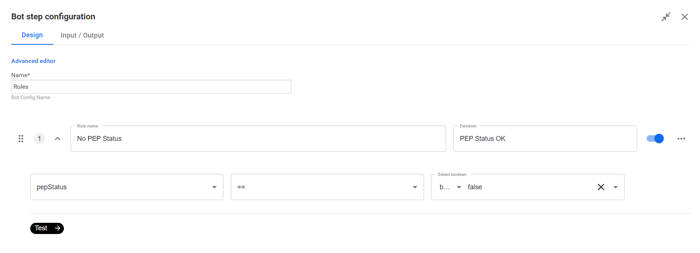The width and height of the screenshot is (700, 253).
Task: Toggle the No PEP Status rule off
Action: 655,139
